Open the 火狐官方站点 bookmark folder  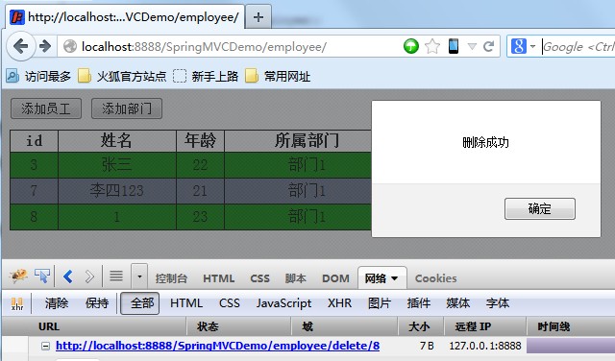122,76
